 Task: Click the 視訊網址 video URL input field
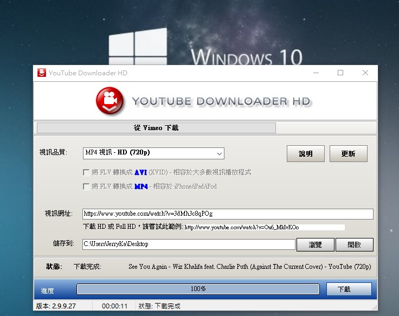(x=228, y=214)
